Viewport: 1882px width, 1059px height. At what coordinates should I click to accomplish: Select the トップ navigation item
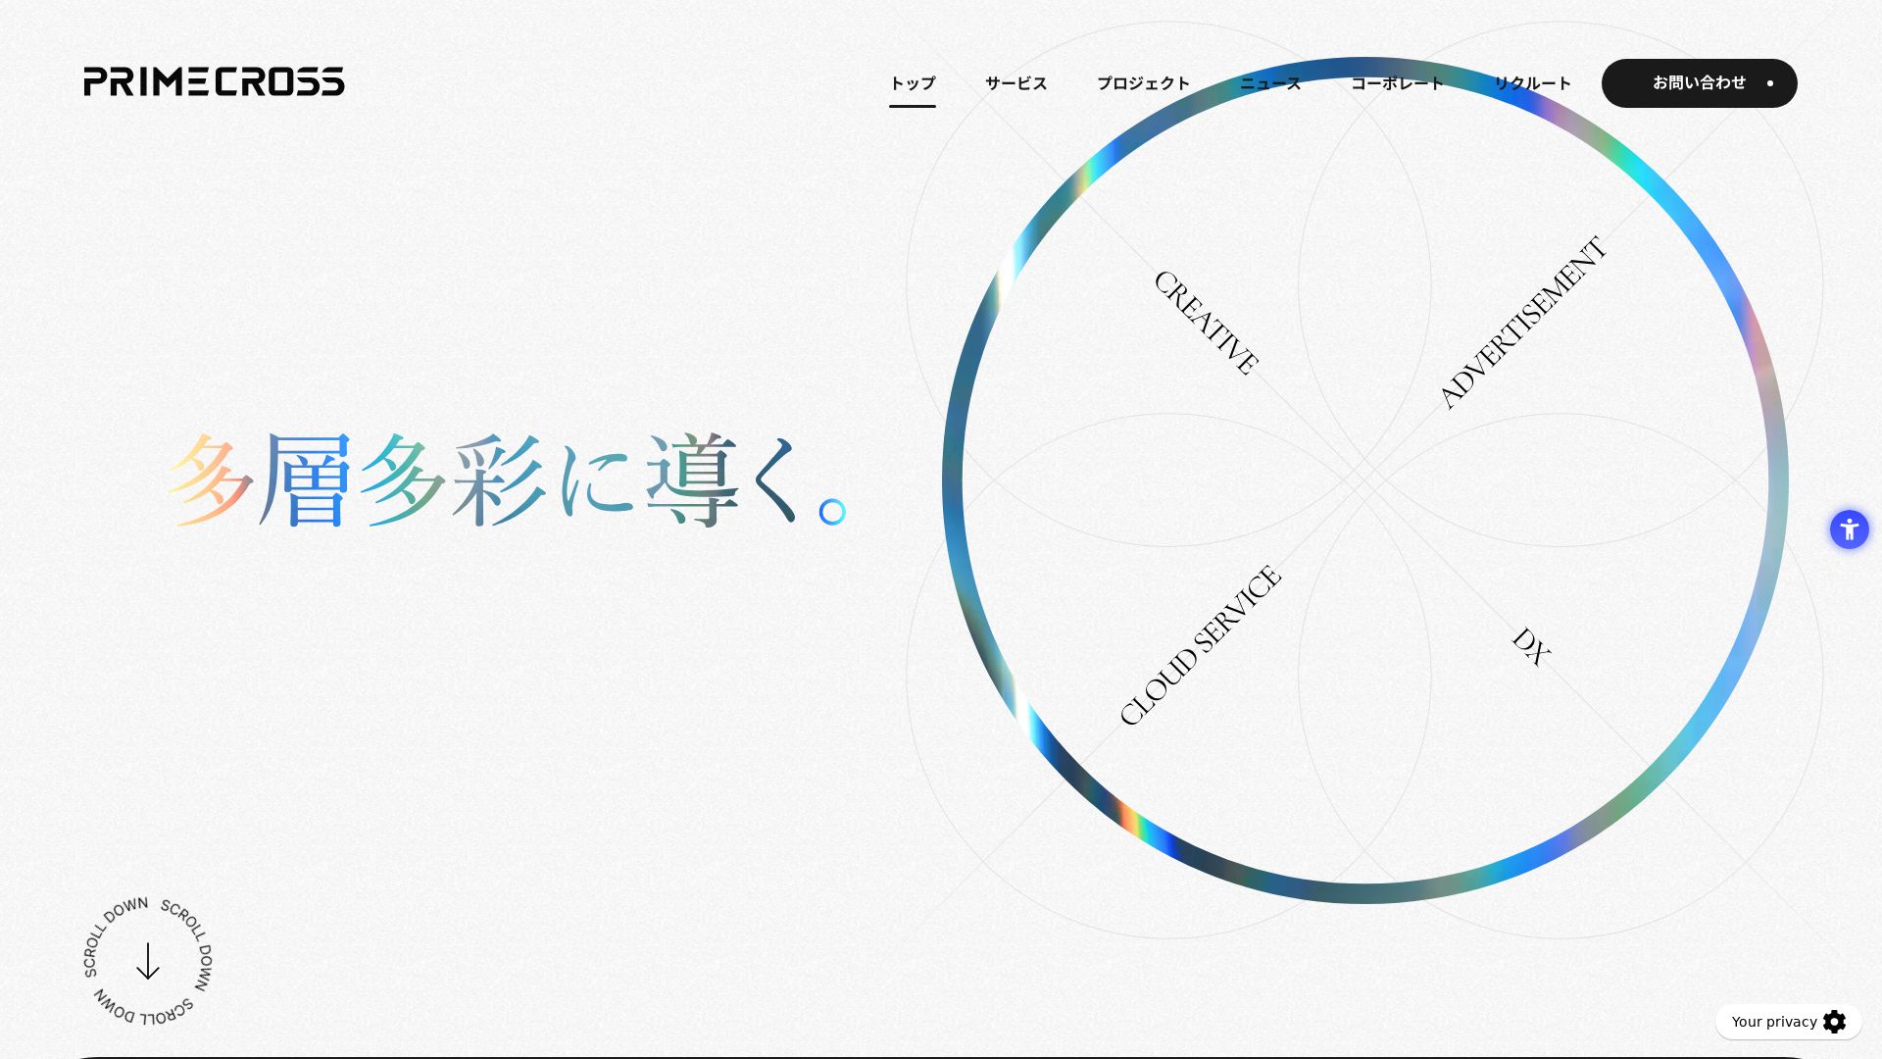pyautogui.click(x=912, y=83)
